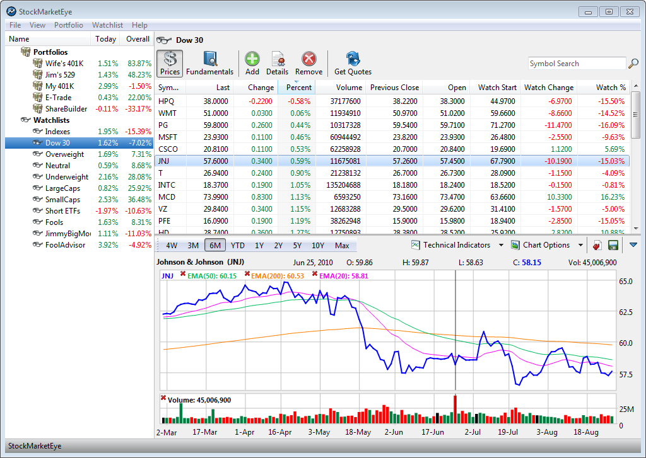The width and height of the screenshot is (646, 458).
Task: Click into the Symbol Search field
Action: 577,64
